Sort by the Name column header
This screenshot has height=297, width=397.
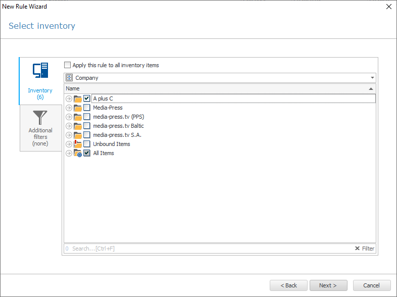[x=220, y=88]
